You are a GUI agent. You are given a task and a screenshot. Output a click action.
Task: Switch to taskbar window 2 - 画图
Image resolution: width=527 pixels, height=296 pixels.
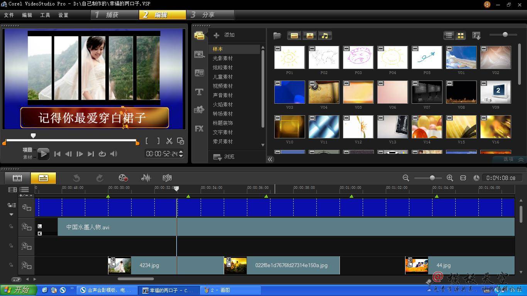click(x=231, y=290)
